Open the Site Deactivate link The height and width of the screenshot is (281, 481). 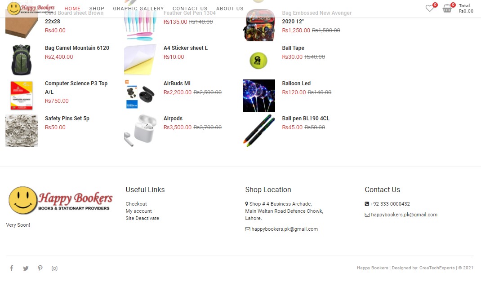point(143,218)
